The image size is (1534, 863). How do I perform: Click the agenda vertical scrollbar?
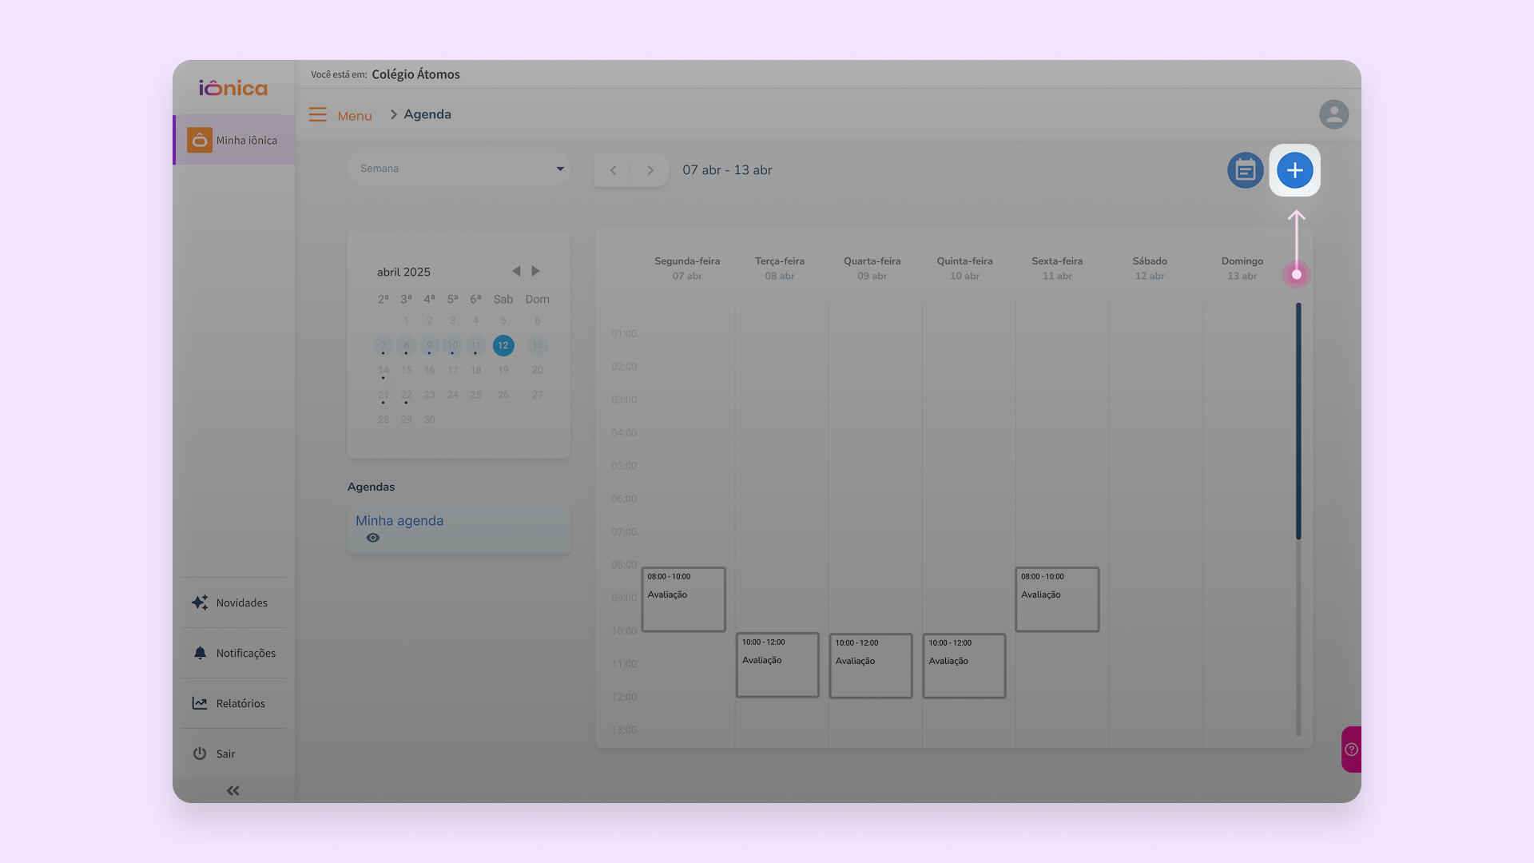point(1298,421)
